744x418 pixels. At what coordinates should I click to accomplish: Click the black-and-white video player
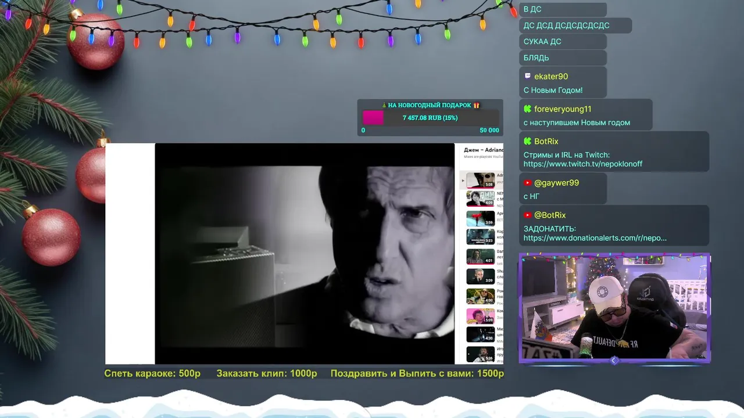pyautogui.click(x=305, y=254)
